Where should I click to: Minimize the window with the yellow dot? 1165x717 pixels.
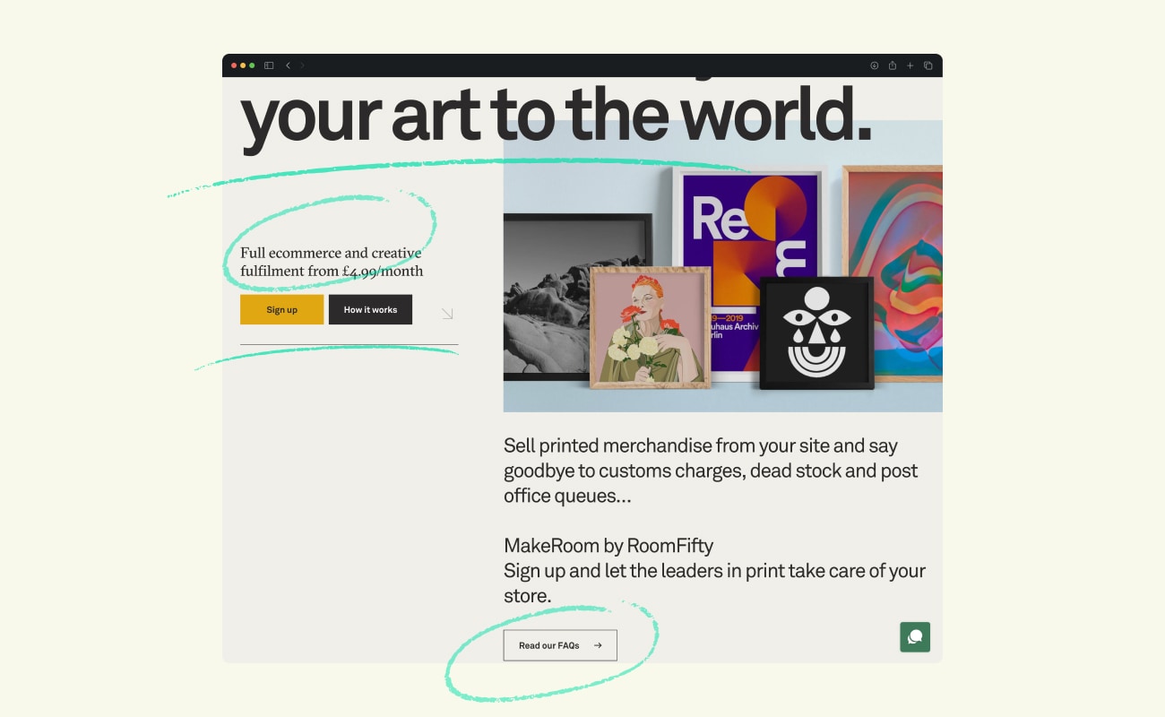(243, 65)
